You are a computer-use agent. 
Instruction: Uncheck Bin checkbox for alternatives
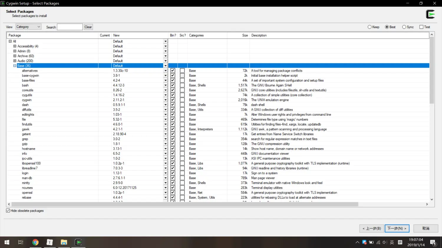point(173,71)
